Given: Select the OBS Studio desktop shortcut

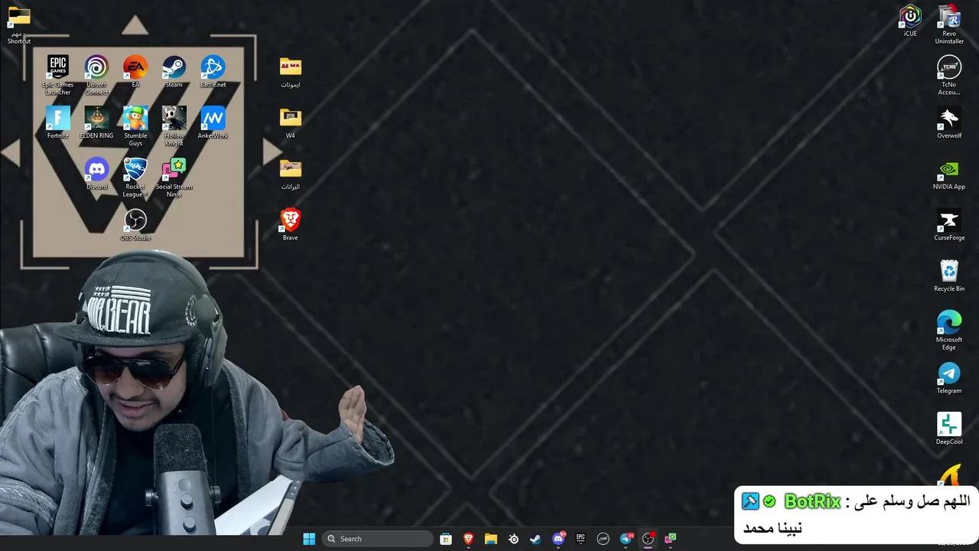Looking at the screenshot, I should pyautogui.click(x=135, y=224).
